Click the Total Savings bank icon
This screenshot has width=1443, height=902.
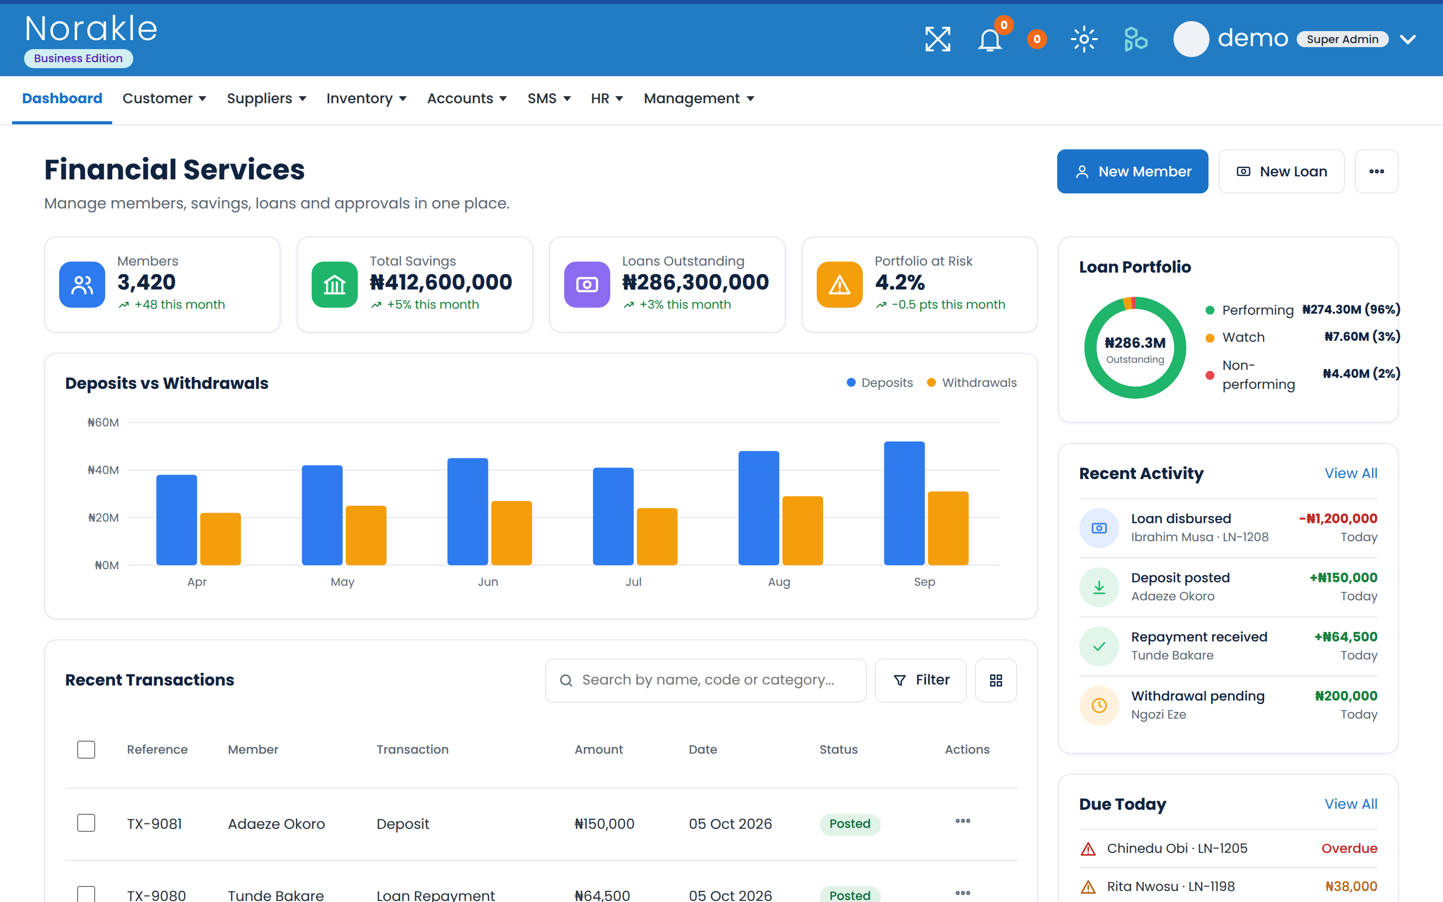(x=335, y=285)
